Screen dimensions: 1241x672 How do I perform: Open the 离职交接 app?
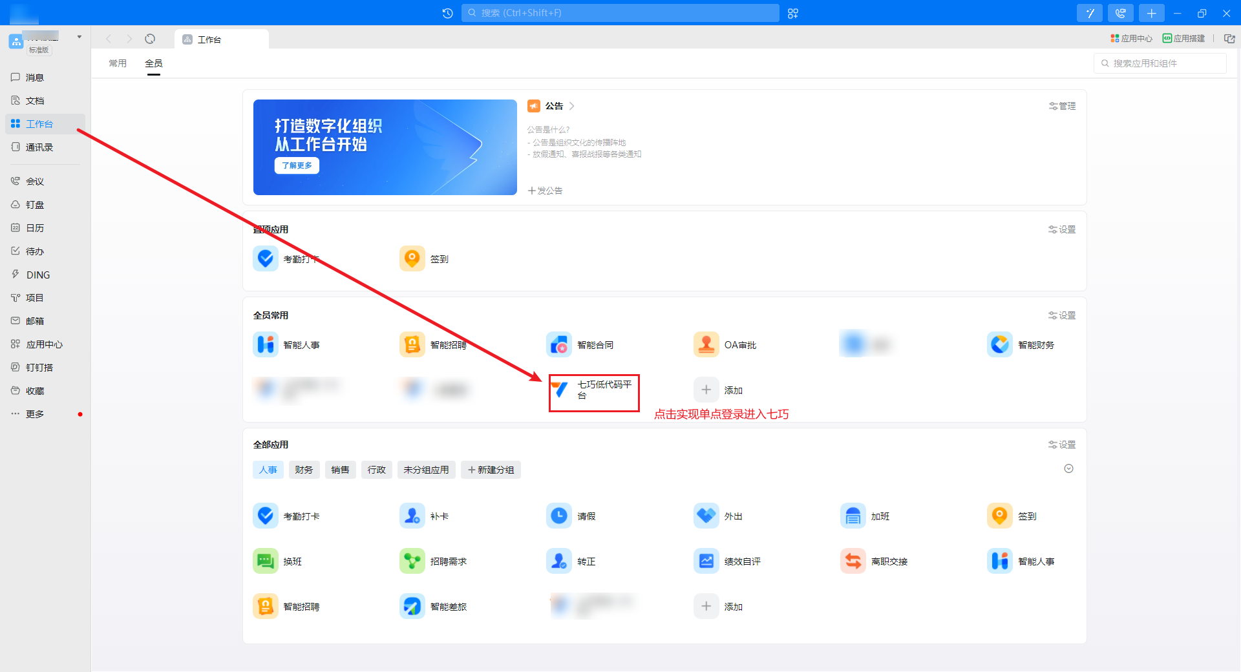pos(853,562)
